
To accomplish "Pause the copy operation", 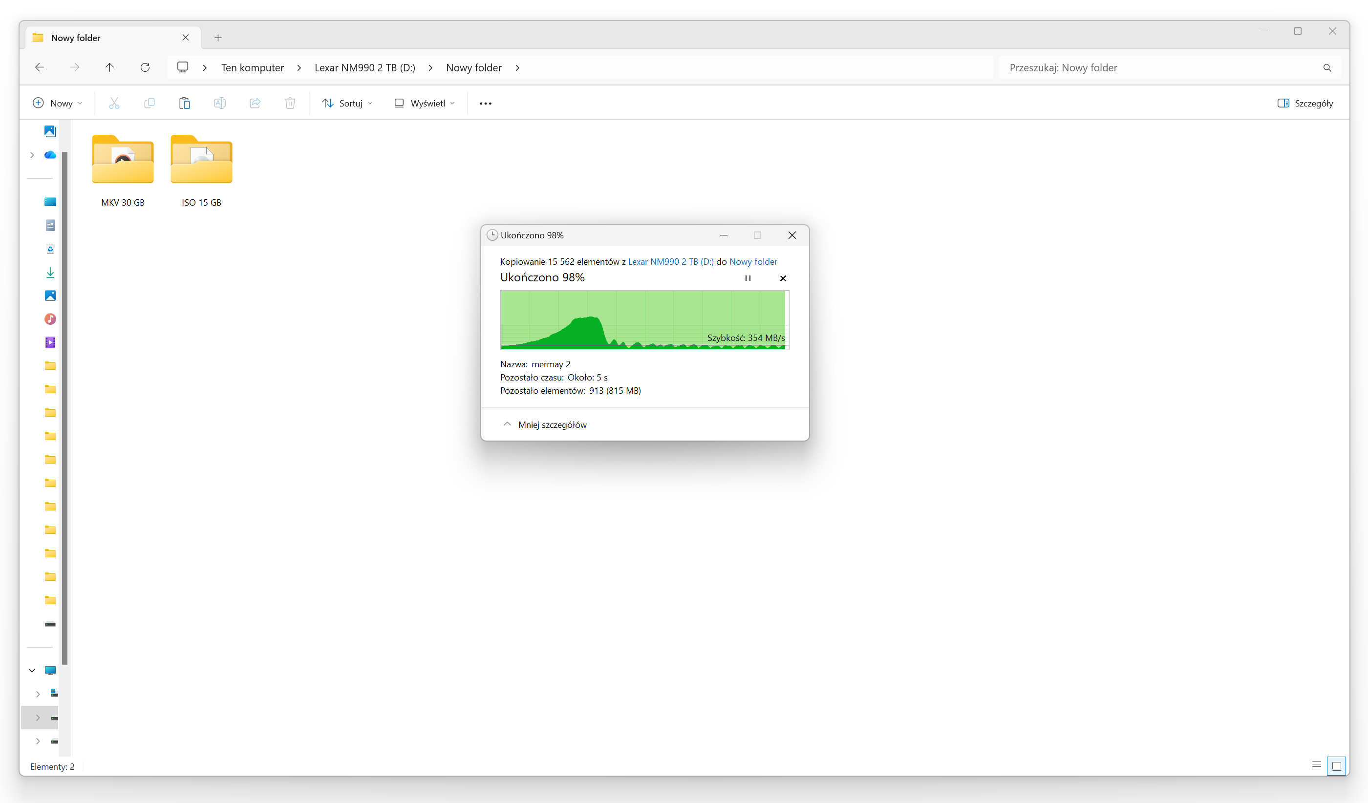I will pos(748,278).
